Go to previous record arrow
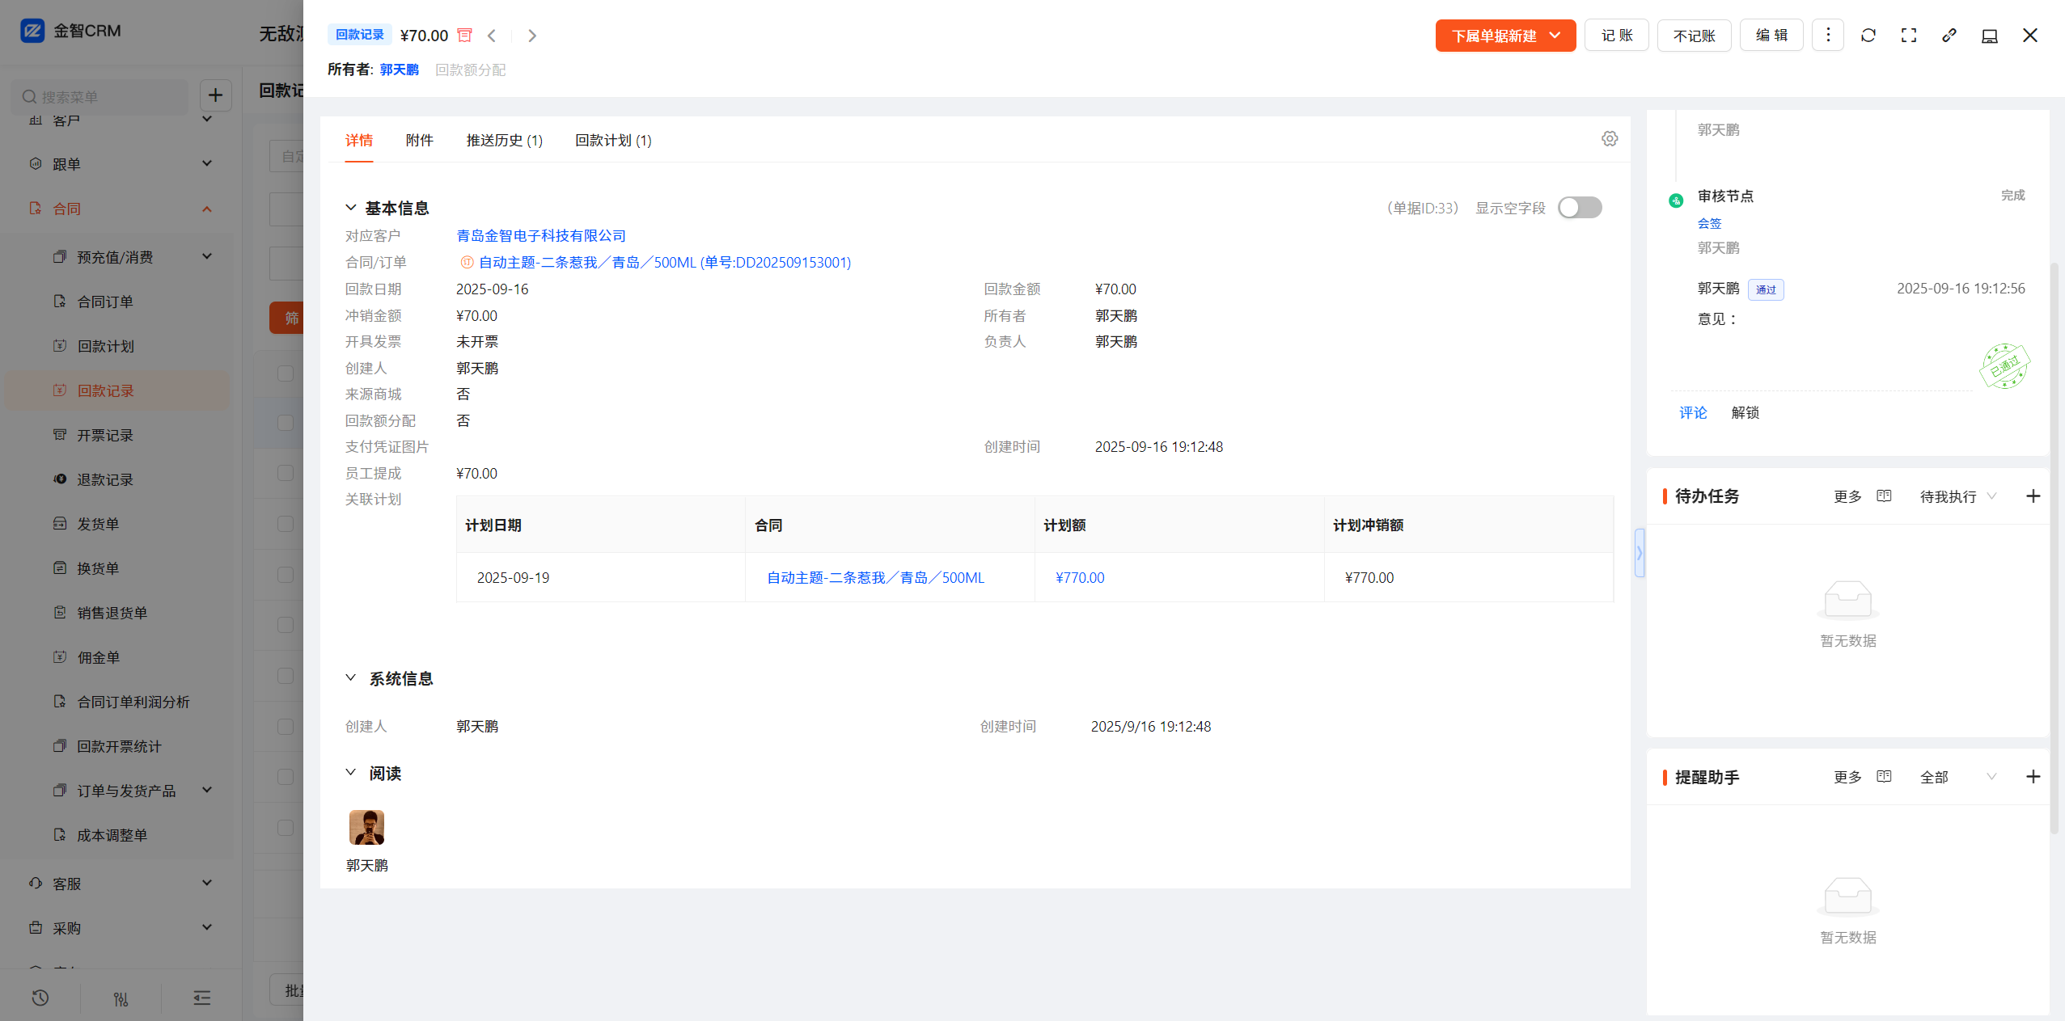 pyautogui.click(x=492, y=36)
